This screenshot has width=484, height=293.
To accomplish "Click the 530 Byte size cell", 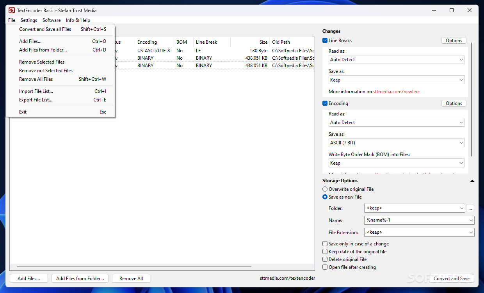I will pyautogui.click(x=259, y=51).
